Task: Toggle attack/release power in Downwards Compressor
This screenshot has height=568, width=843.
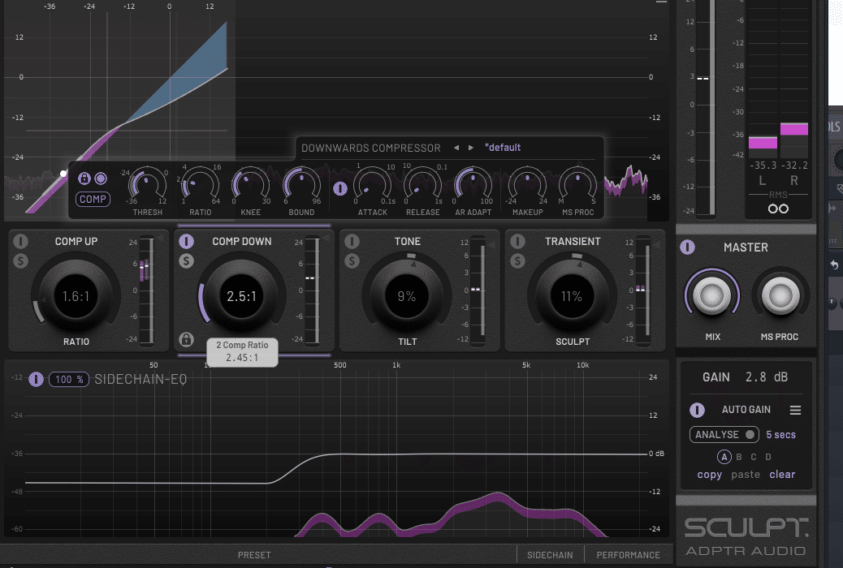Action: tap(339, 188)
